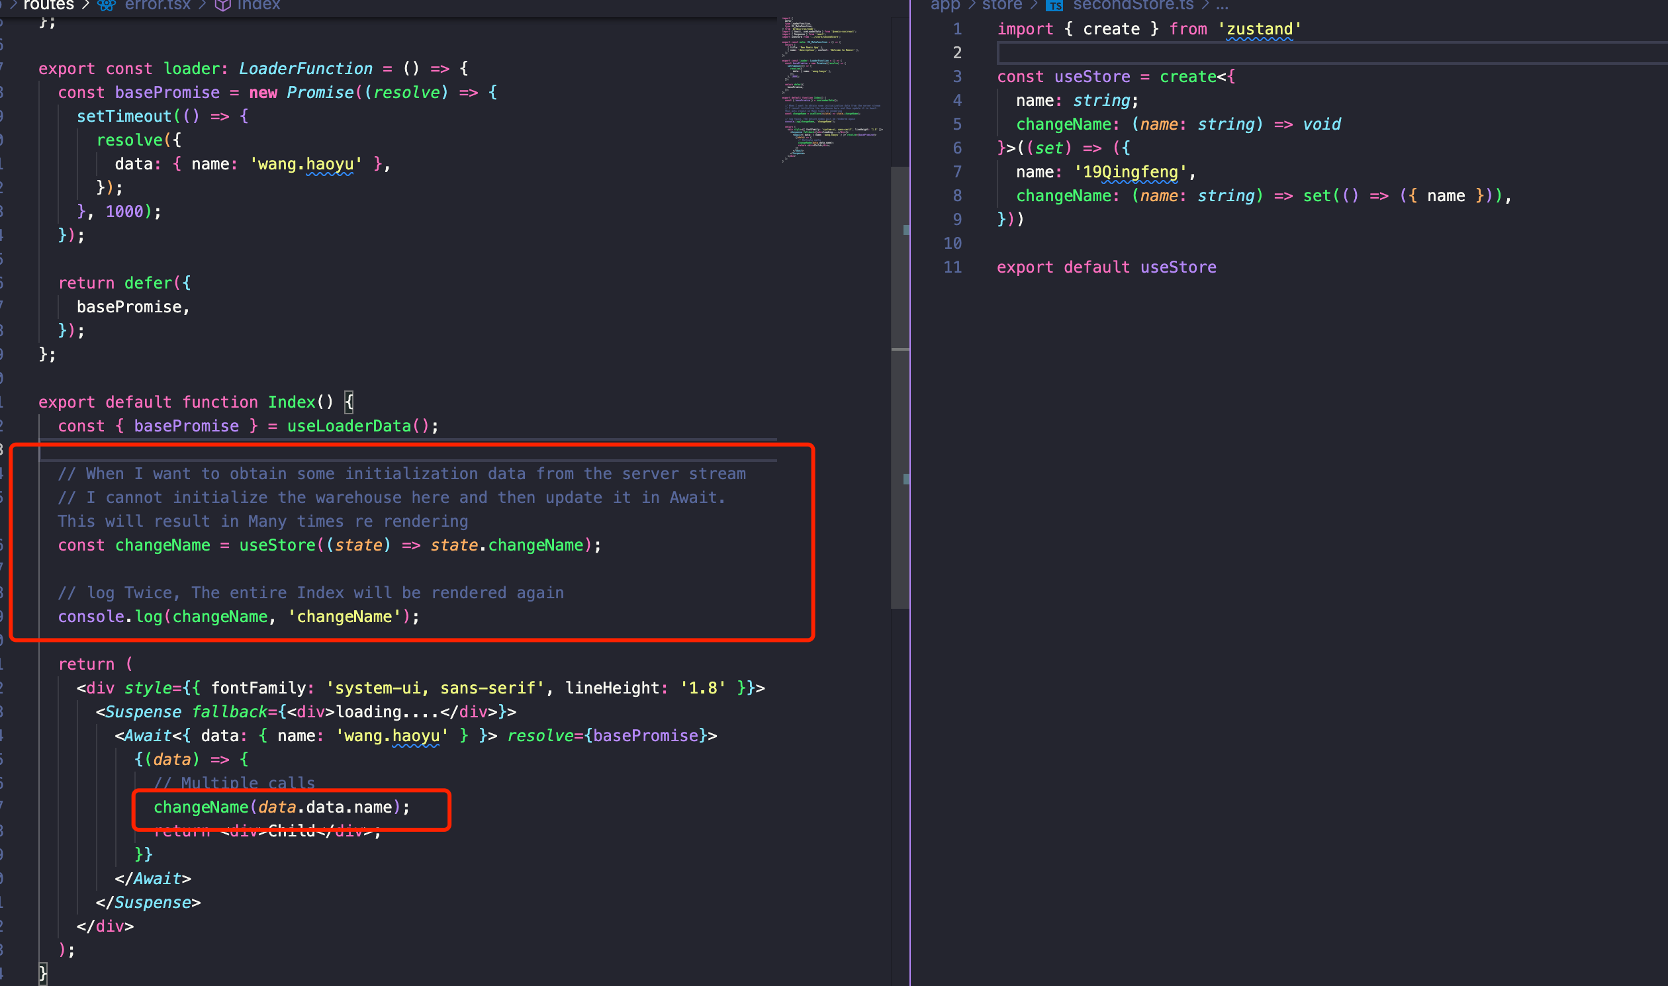Viewport: 1668px width, 986px height.
Task: Click line number 11 in secondStore.ts gutter
Action: [x=954, y=267]
